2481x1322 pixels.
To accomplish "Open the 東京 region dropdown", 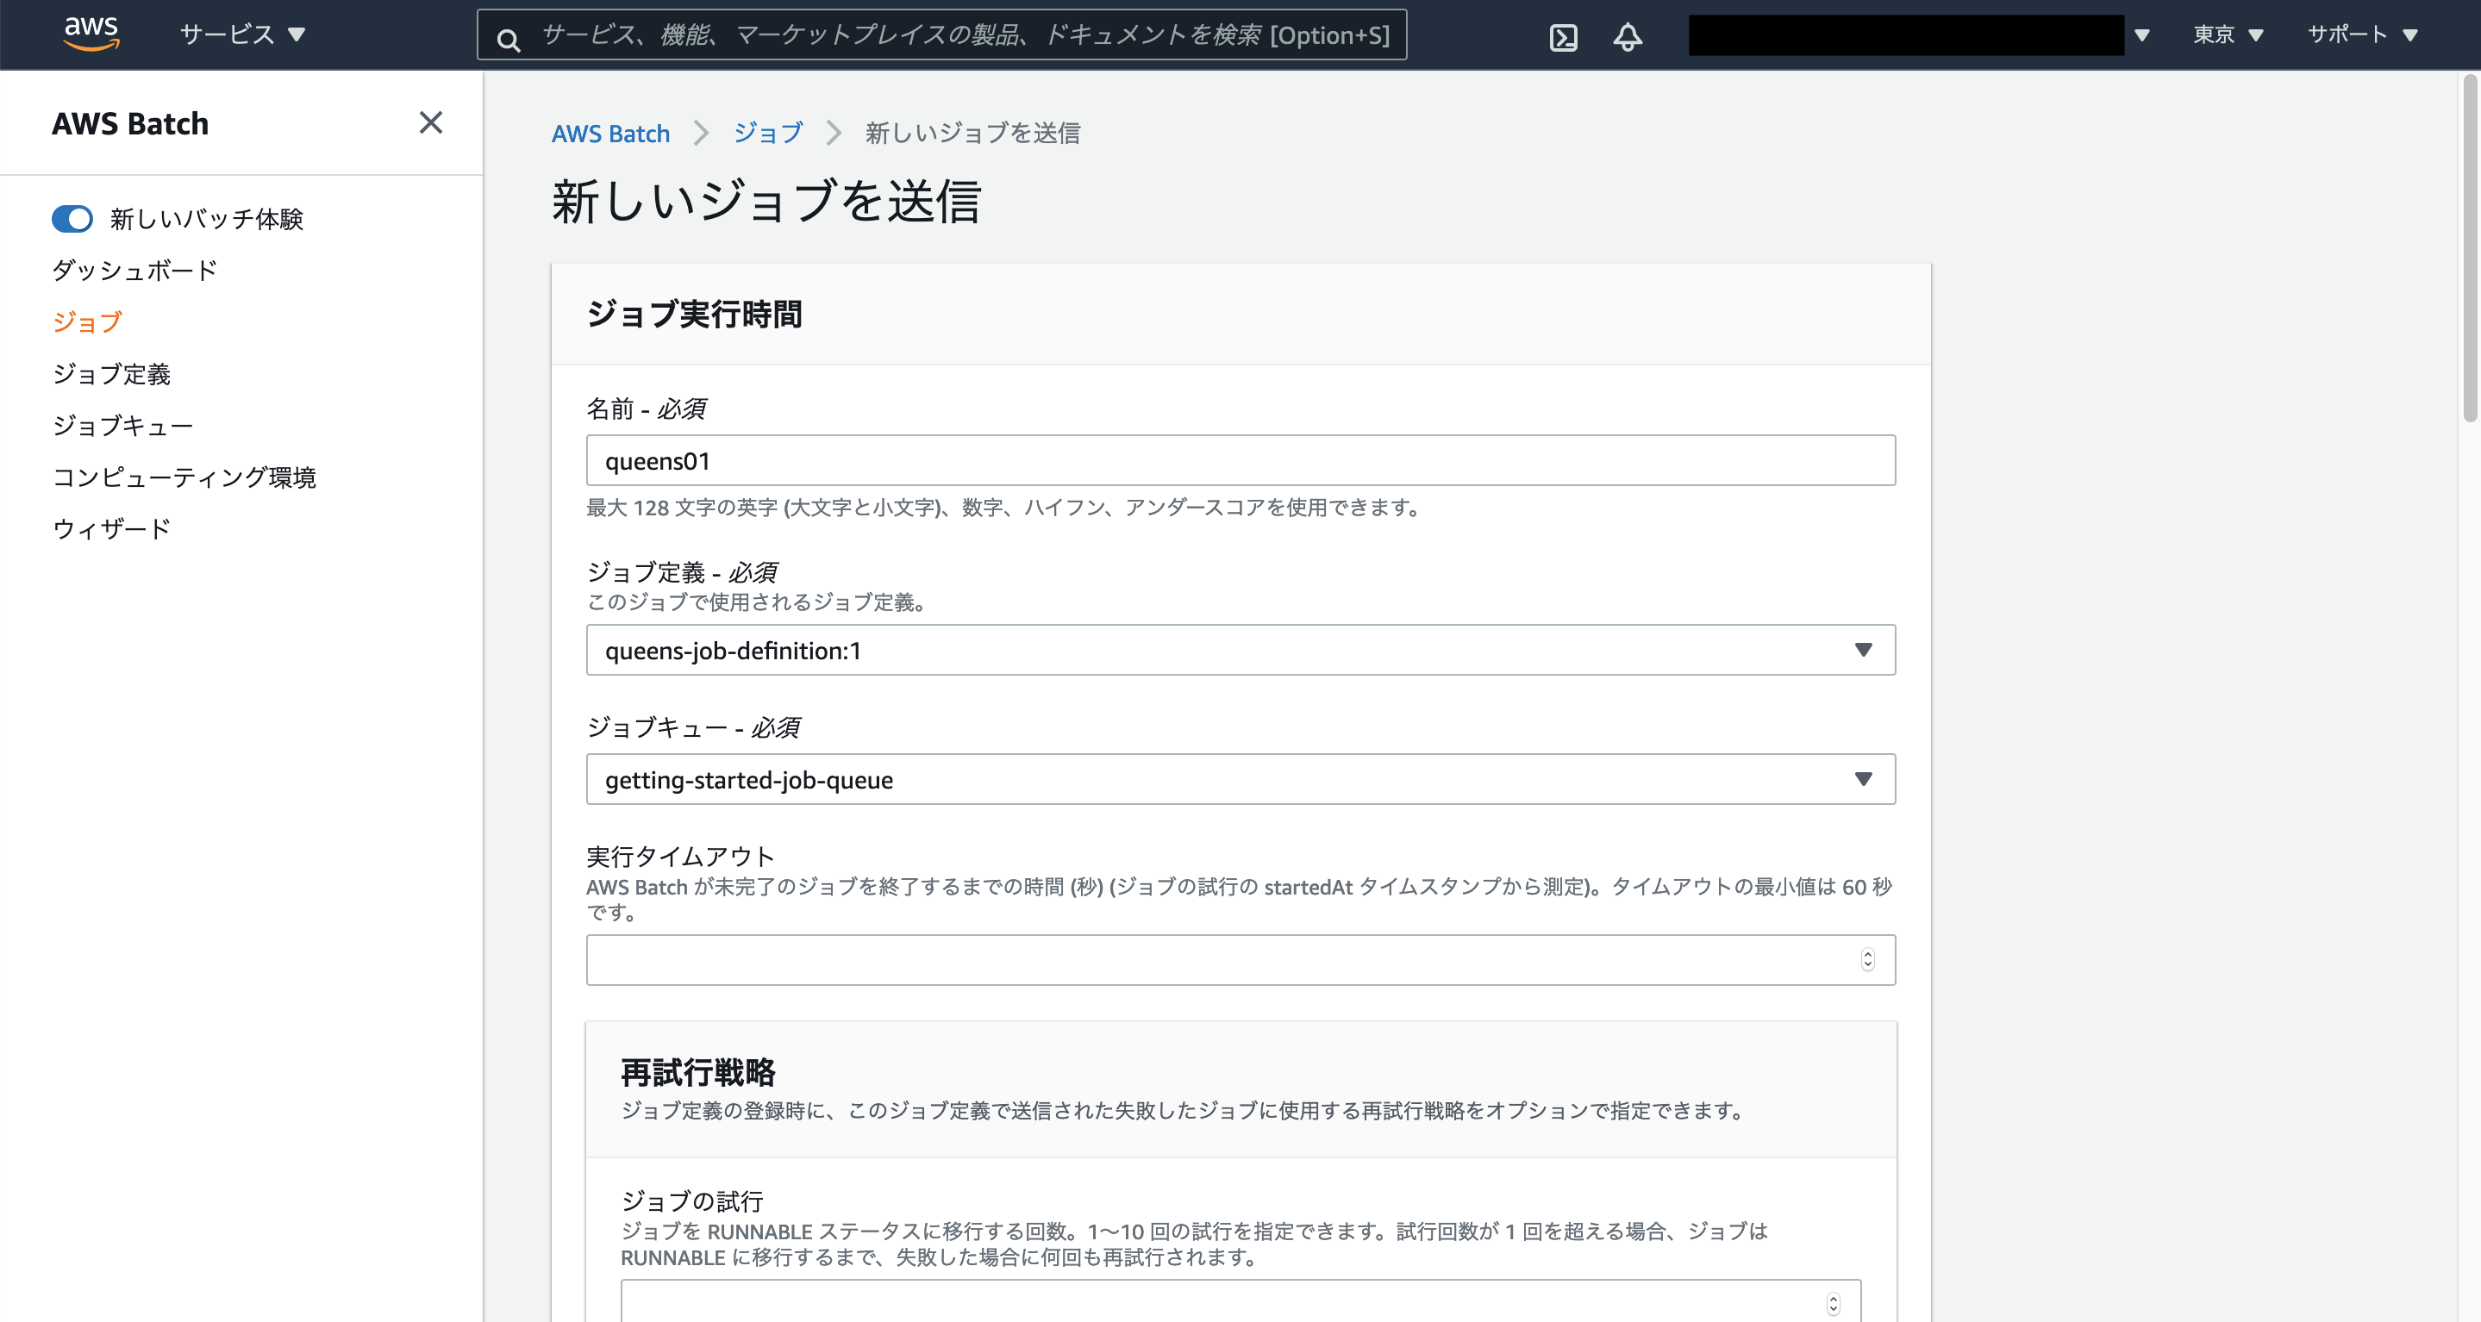I will tap(2228, 34).
